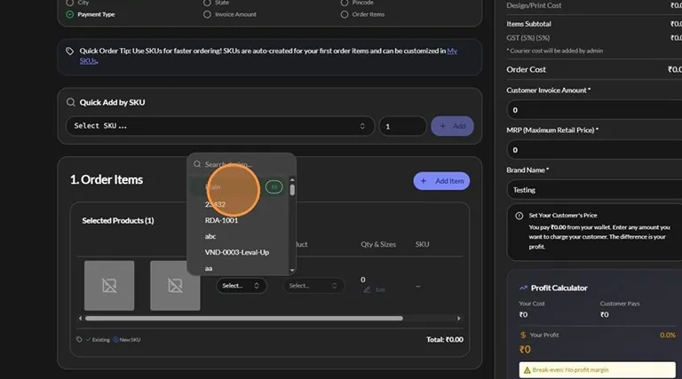Select the Order Items checklist indicator

(345, 14)
